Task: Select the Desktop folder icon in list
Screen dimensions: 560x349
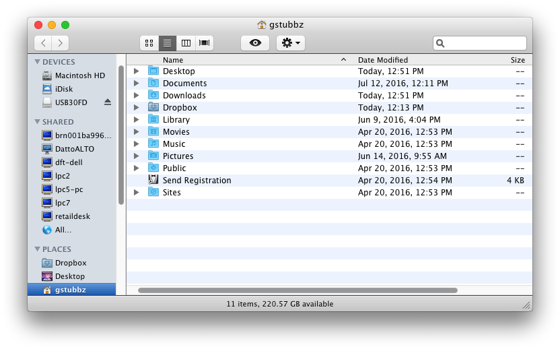Action: point(153,71)
